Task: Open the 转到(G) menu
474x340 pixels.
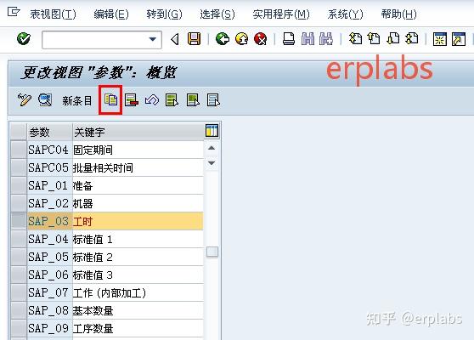Action: point(164,14)
